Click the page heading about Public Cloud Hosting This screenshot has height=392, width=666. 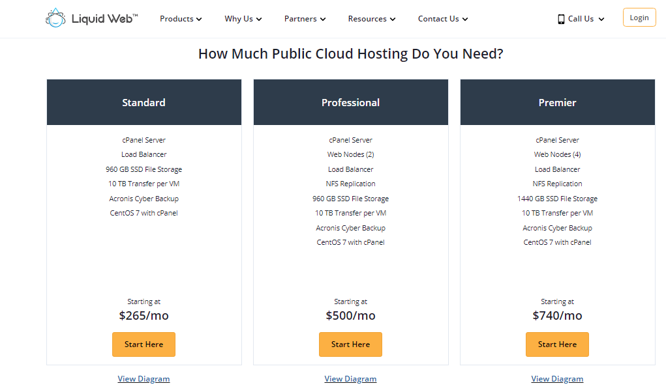(x=351, y=54)
